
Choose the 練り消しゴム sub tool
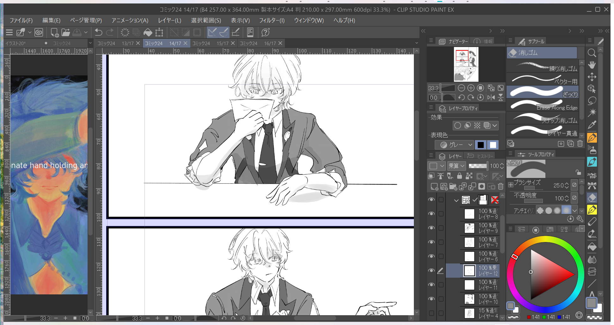[x=543, y=66]
